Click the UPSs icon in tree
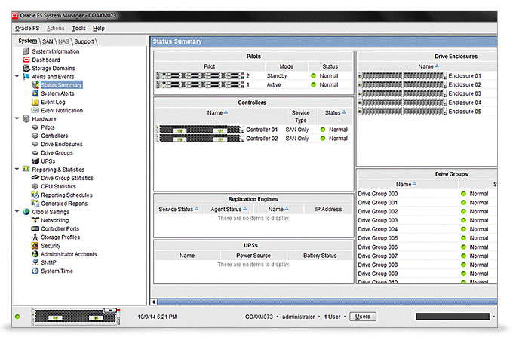Screen dimensions: 513x340 pos(35,161)
